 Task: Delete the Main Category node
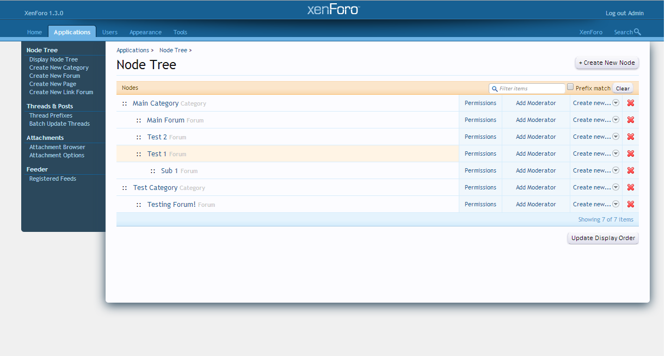pos(631,103)
